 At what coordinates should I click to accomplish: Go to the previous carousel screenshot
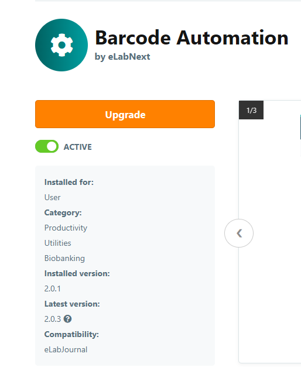coord(239,233)
